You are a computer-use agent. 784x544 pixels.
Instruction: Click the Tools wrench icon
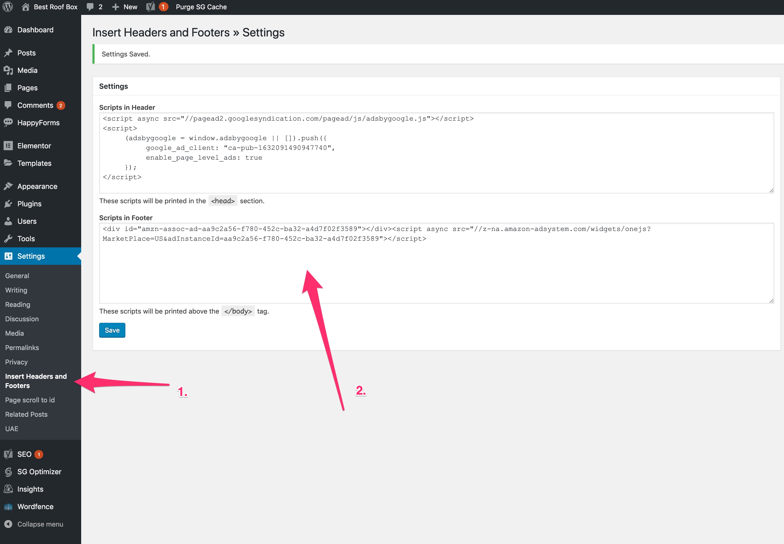pyautogui.click(x=8, y=239)
